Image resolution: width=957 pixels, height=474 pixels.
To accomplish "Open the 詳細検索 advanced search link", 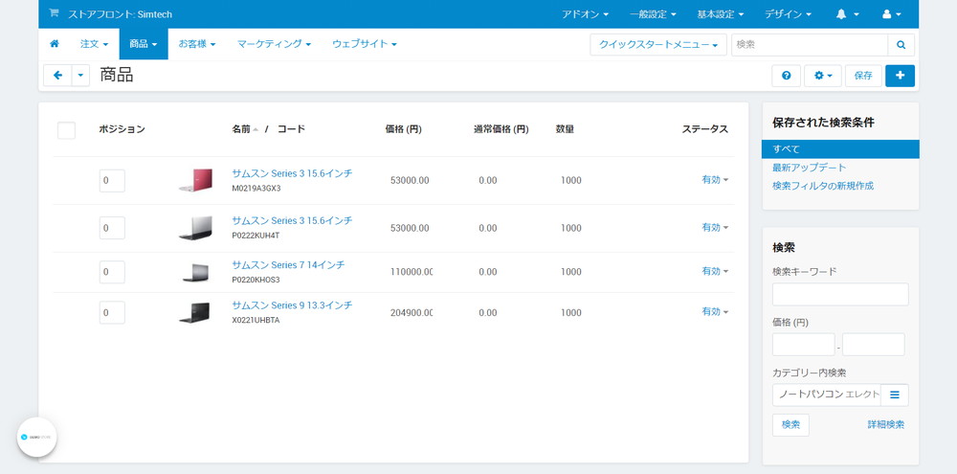I will point(886,424).
